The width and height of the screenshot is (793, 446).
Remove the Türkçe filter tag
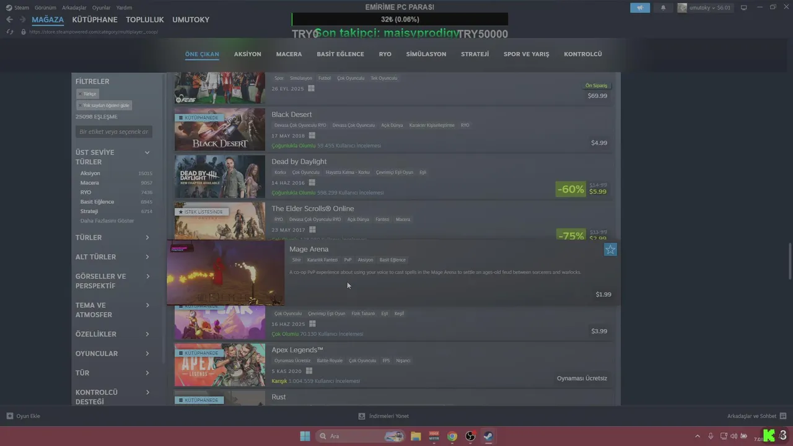point(87,94)
